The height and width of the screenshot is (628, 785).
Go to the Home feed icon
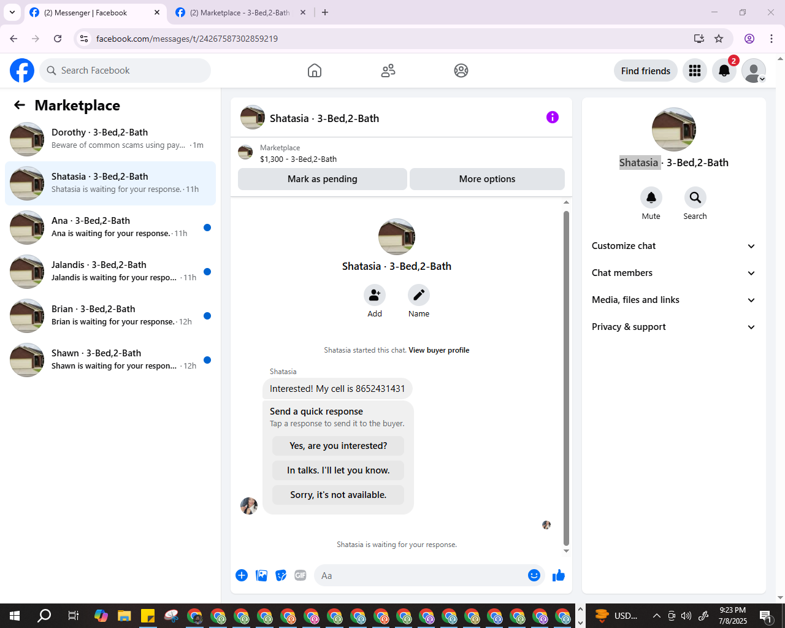(315, 71)
